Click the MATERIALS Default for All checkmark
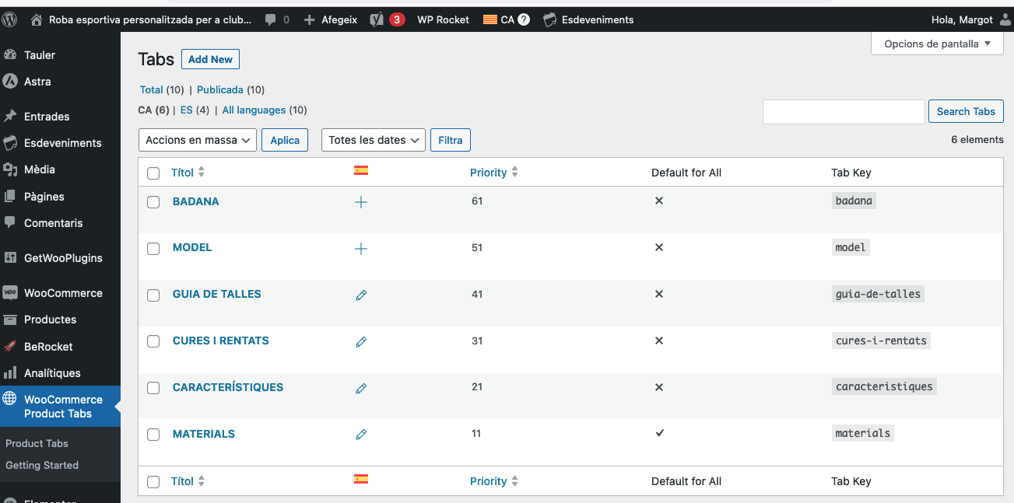Screen dimensions: 1014x503 (659, 433)
